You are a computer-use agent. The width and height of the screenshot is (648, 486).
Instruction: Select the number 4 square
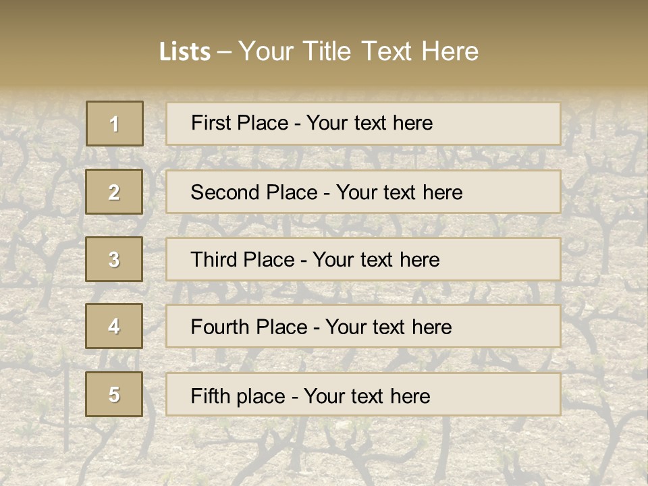pos(114,326)
